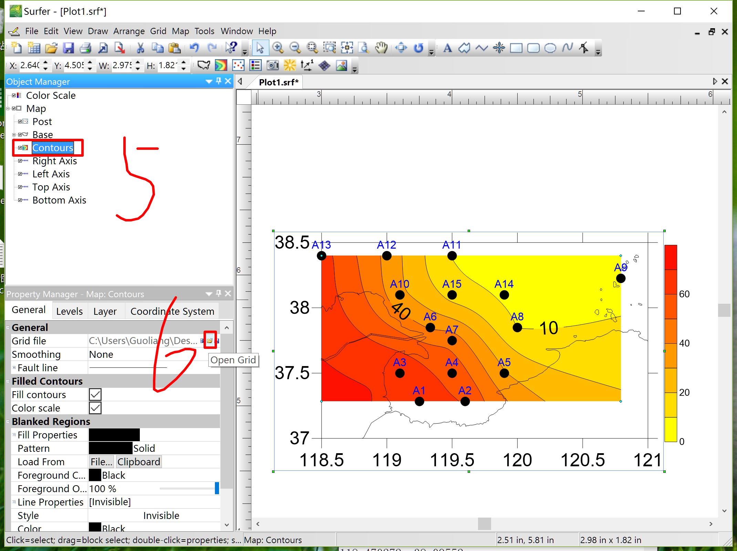This screenshot has height=551, width=737.
Task: Open the Arrange menu
Action: coord(129,31)
